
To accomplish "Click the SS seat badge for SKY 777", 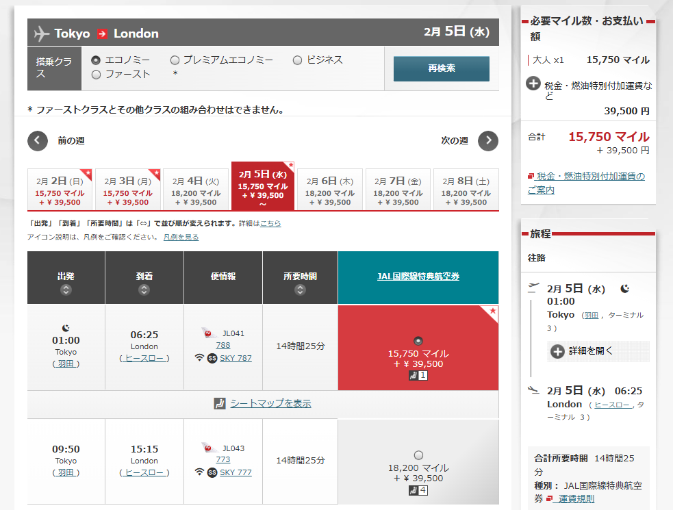I will [212, 472].
